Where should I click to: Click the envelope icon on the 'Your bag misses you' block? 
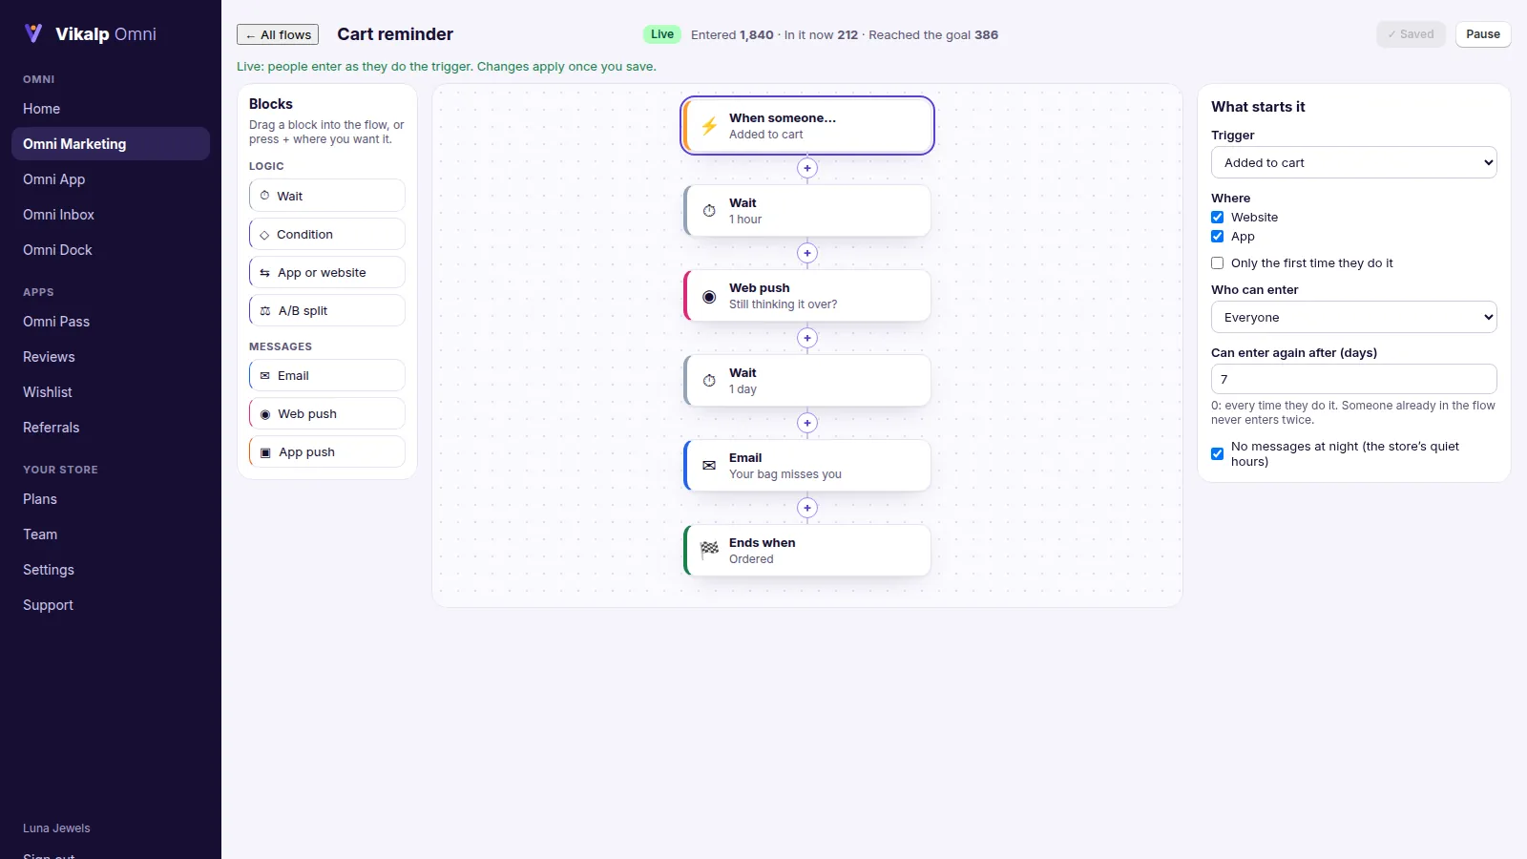pyautogui.click(x=709, y=466)
